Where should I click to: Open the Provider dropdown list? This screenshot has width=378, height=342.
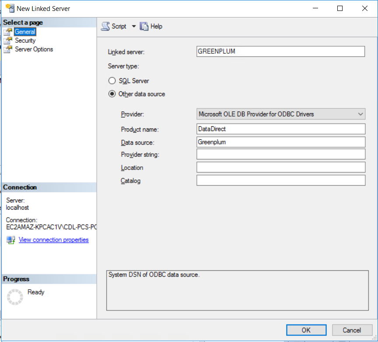click(x=281, y=114)
